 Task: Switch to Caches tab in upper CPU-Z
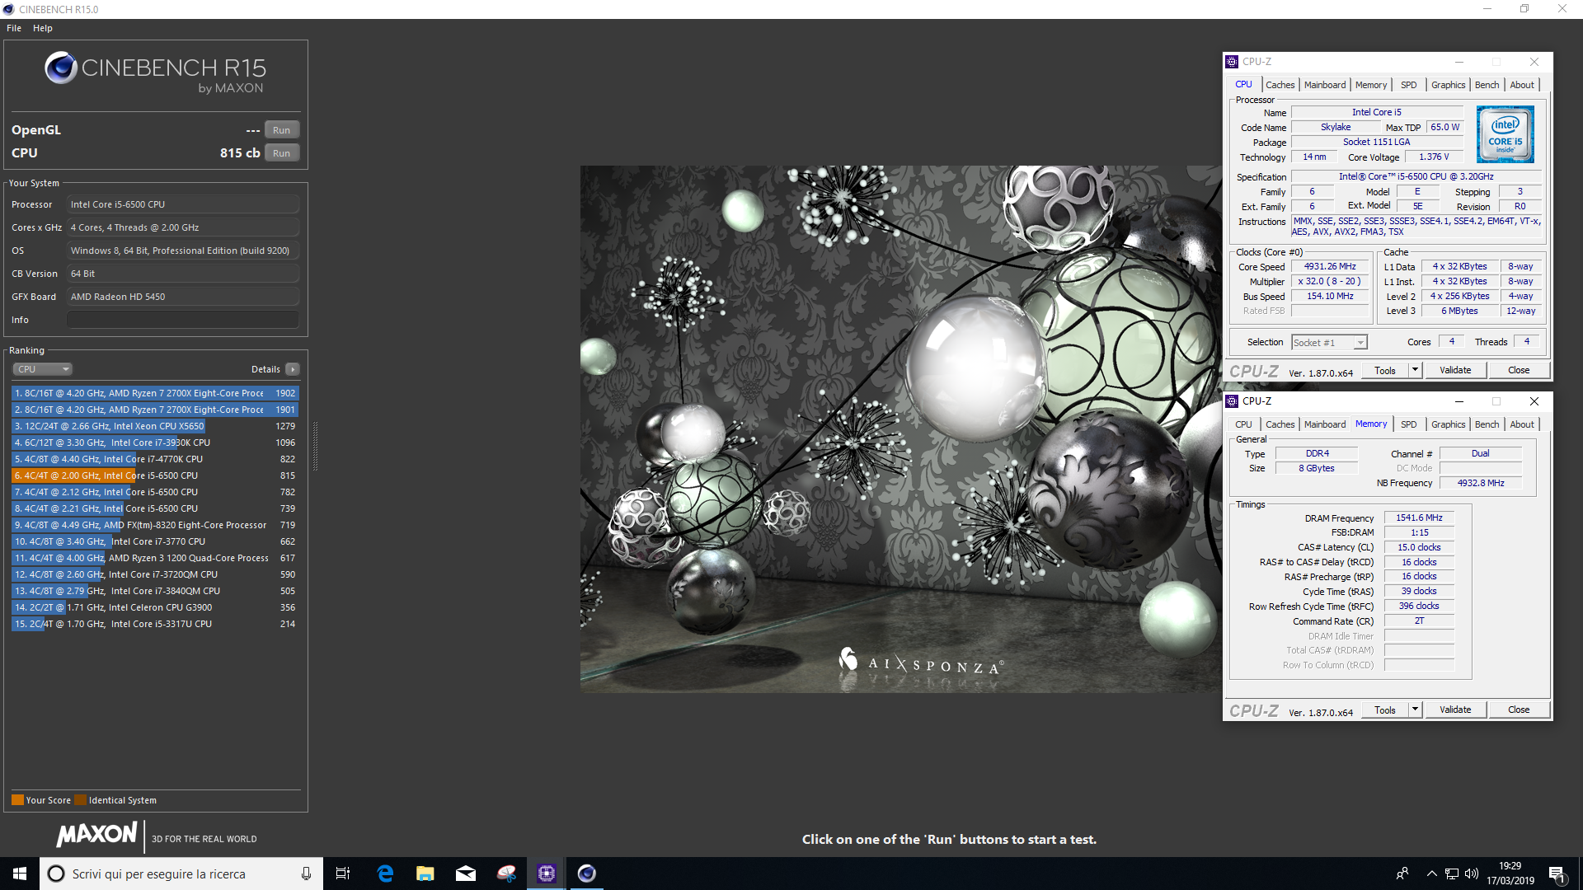(x=1280, y=85)
